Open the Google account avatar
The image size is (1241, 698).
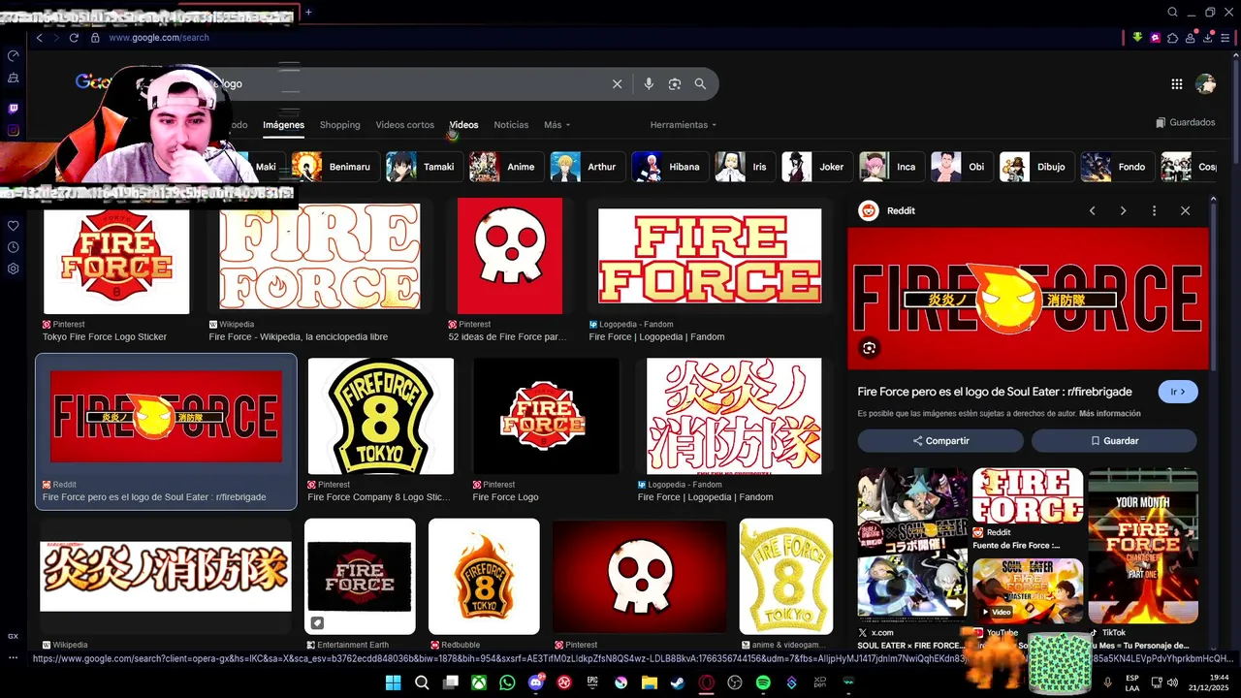tap(1206, 84)
